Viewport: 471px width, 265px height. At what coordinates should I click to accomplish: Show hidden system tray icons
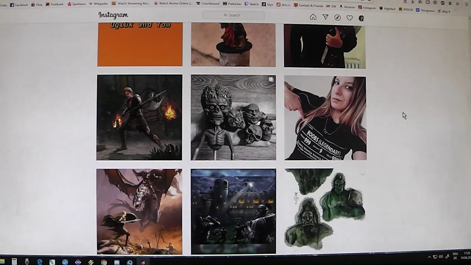[x=429, y=257]
